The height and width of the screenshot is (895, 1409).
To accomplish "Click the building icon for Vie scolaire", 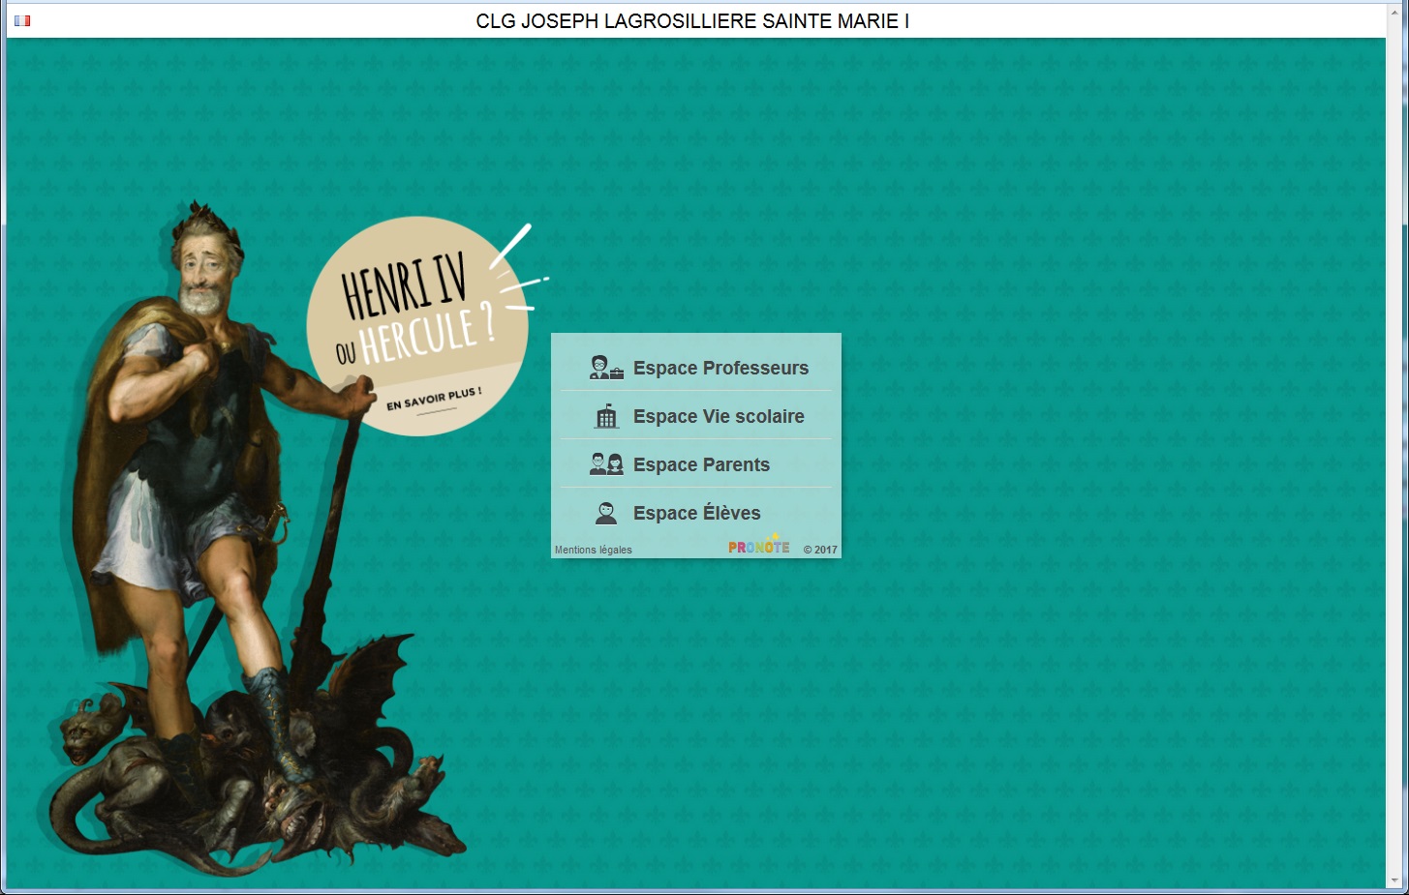I will pyautogui.click(x=606, y=416).
